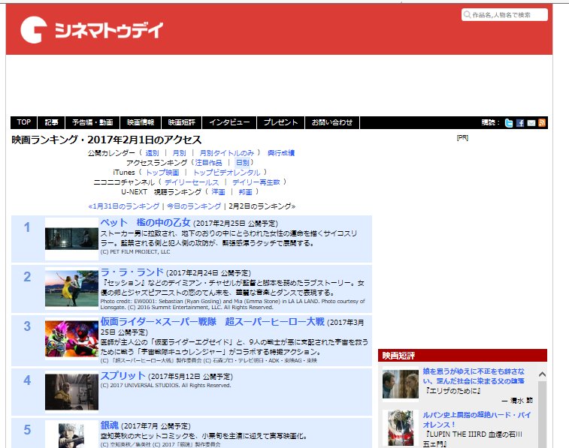The image size is (569, 448).
Task: Click the 映画短評 sidebar header
Action: pos(462,356)
